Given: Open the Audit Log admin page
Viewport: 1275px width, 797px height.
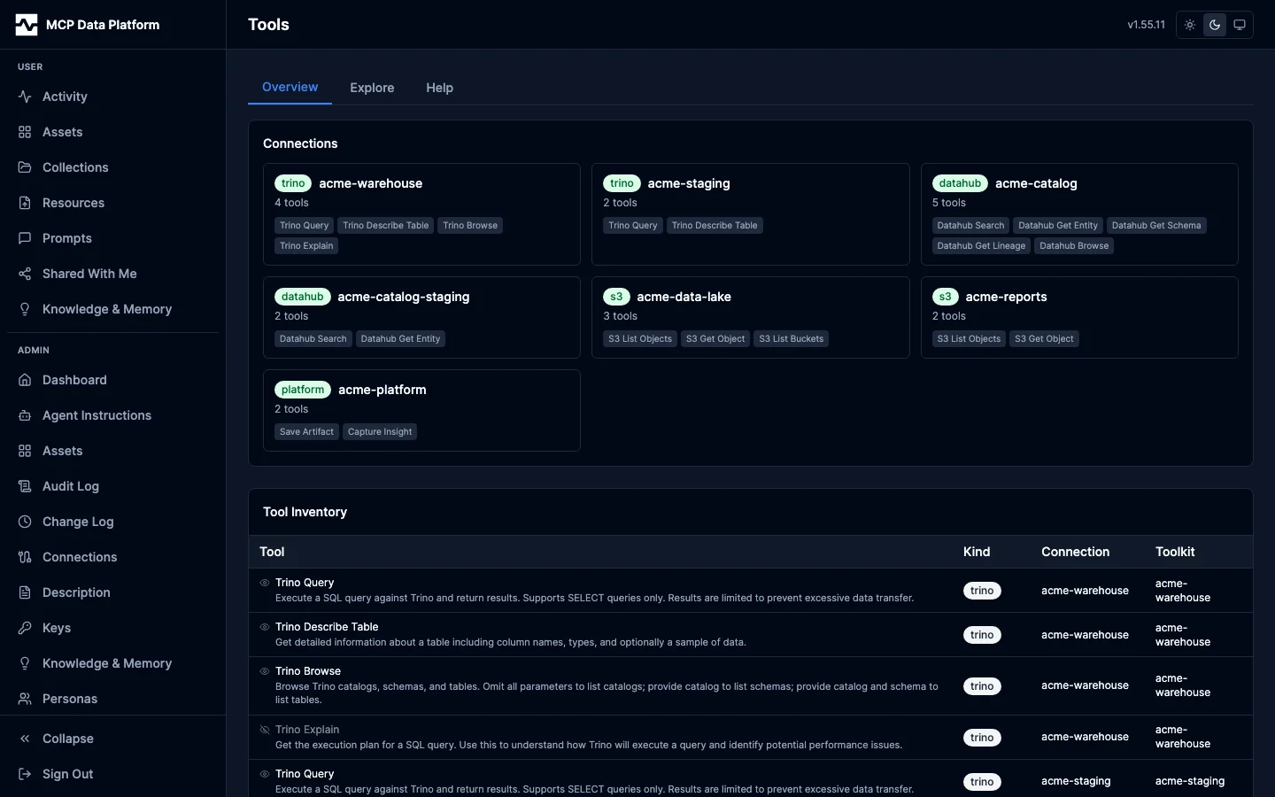Looking at the screenshot, I should [69, 486].
